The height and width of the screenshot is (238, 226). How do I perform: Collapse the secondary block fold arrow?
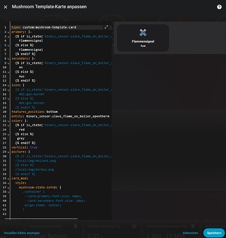(9, 59)
